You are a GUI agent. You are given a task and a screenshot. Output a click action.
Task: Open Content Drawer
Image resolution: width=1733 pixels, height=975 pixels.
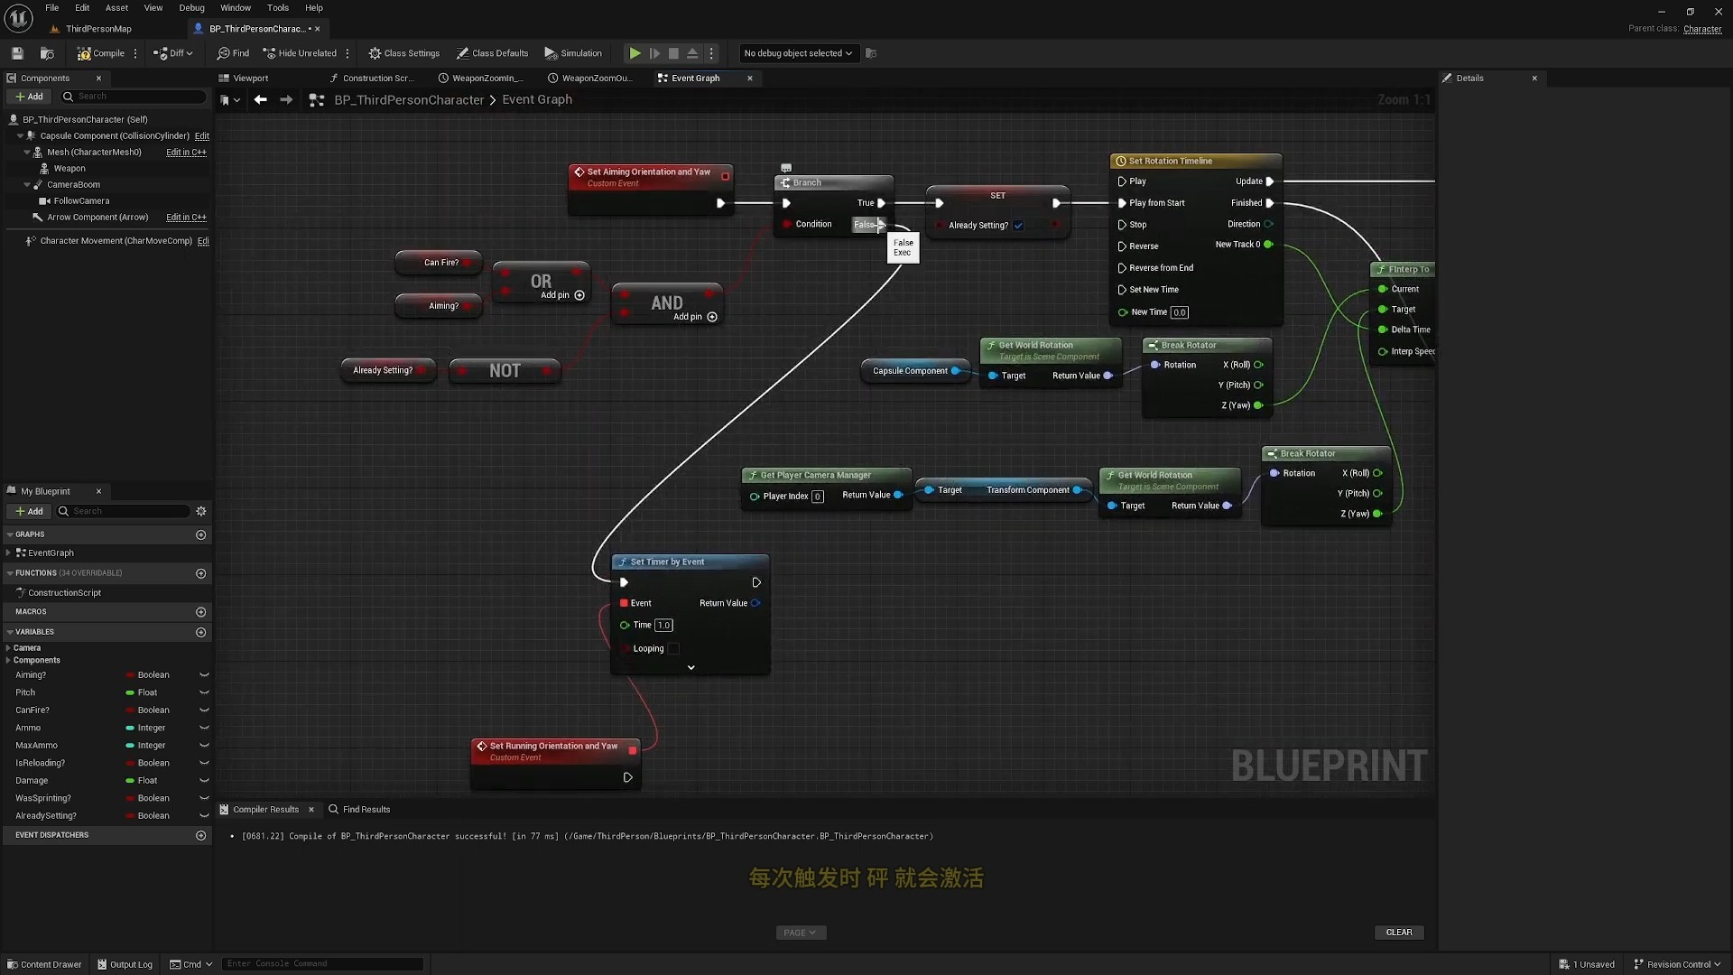pyautogui.click(x=44, y=964)
